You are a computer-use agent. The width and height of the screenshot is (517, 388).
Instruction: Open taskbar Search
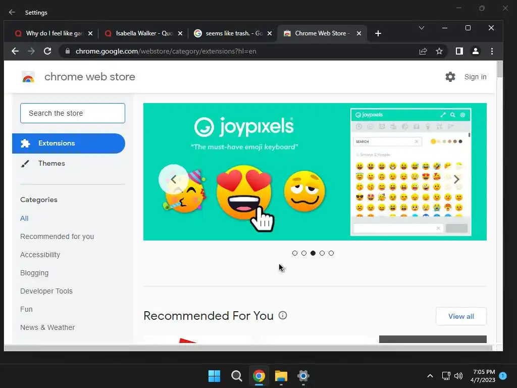pyautogui.click(x=236, y=376)
